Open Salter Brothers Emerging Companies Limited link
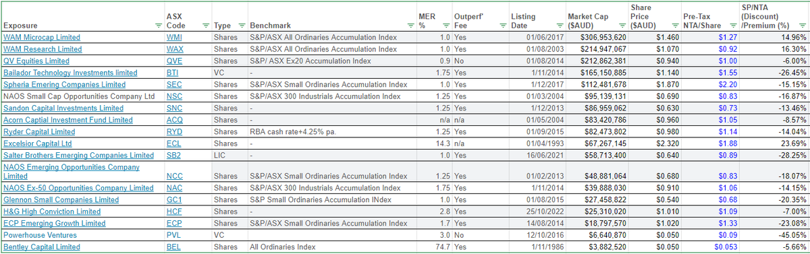The image size is (810, 254). click(78, 156)
